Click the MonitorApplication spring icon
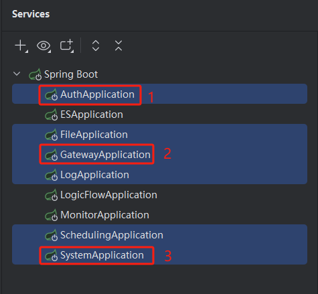This screenshot has width=318, height=294. tap(52, 215)
